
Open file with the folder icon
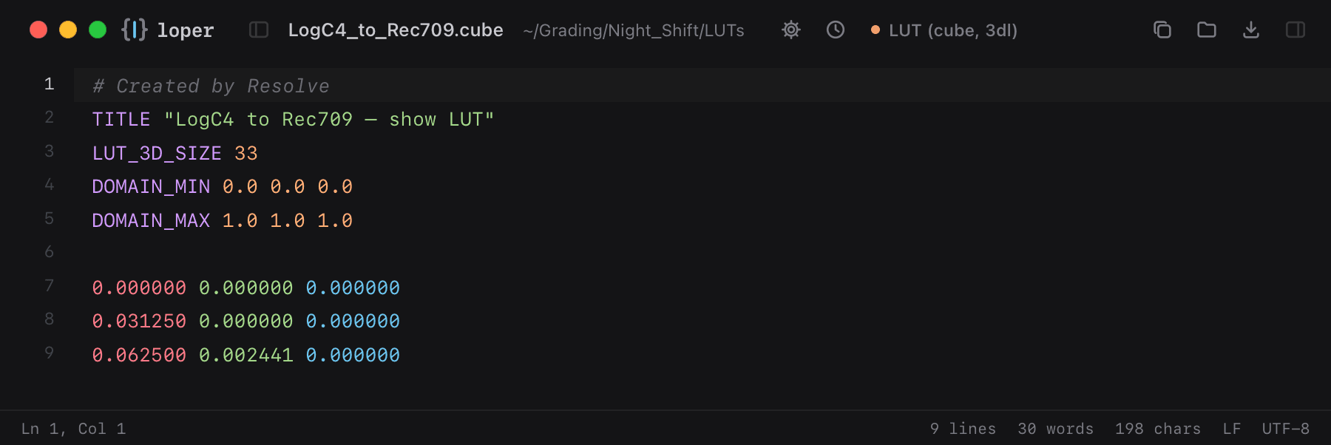pyautogui.click(x=1207, y=30)
